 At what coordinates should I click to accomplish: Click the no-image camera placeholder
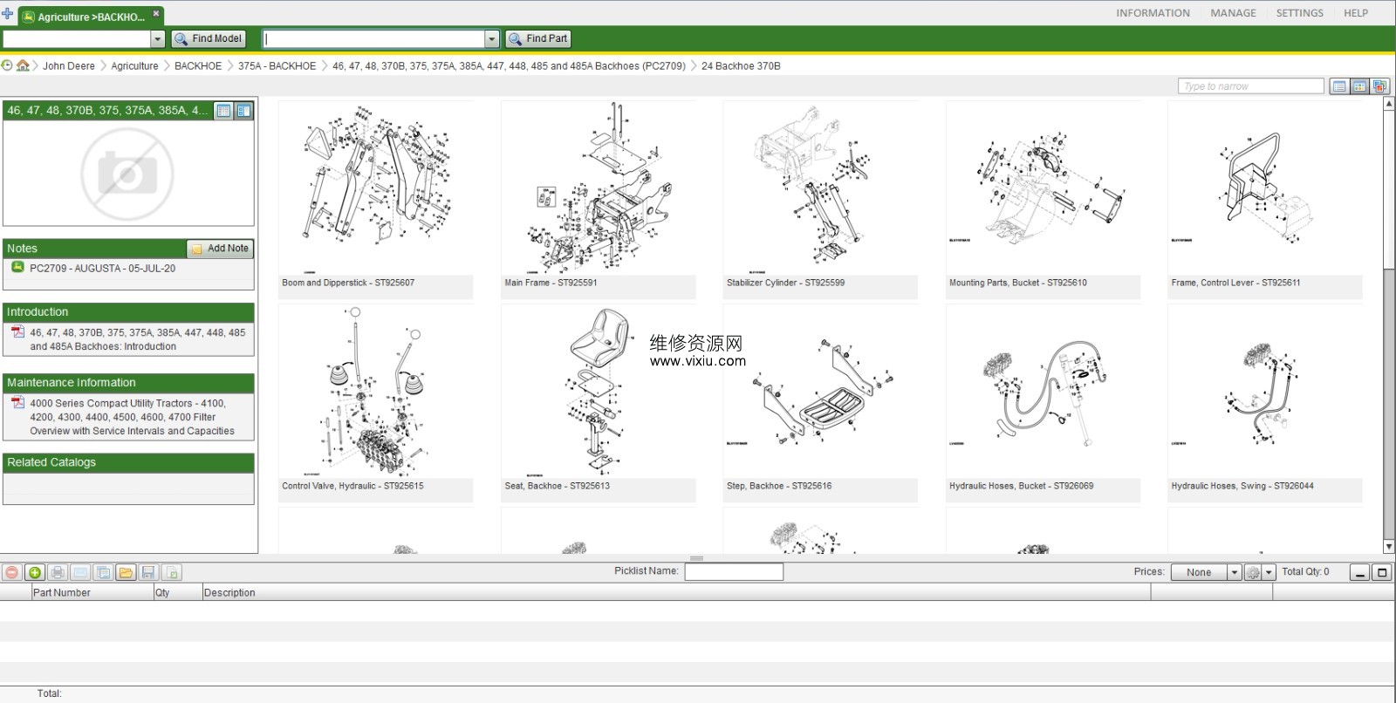tap(127, 173)
